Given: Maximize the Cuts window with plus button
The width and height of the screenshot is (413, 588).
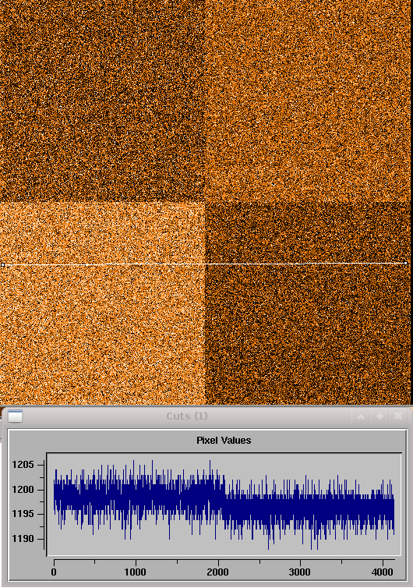Looking at the screenshot, I should pyautogui.click(x=379, y=416).
